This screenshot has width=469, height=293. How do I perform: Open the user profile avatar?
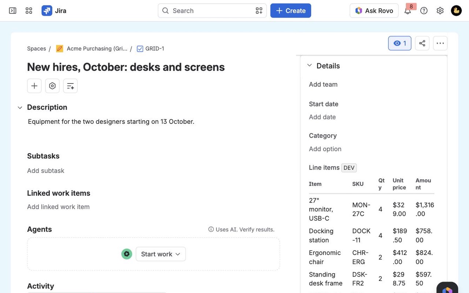point(456,11)
